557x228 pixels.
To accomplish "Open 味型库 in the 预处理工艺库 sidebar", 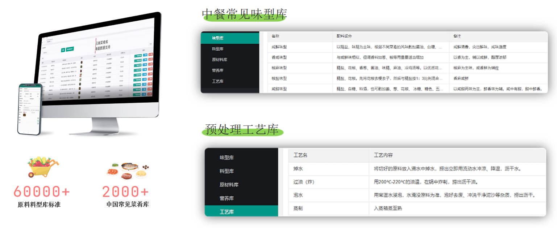I will click(226, 158).
